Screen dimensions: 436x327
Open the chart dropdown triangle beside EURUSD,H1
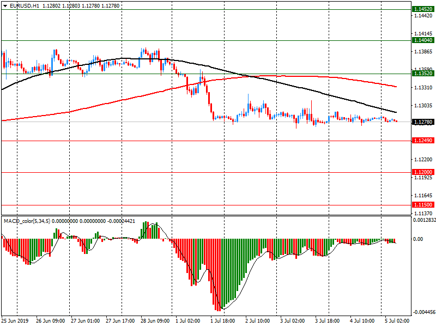pyautogui.click(x=5, y=6)
